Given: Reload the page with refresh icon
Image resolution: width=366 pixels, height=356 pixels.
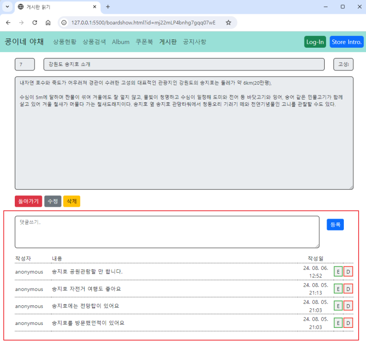Looking at the screenshot, I should pos(35,23).
